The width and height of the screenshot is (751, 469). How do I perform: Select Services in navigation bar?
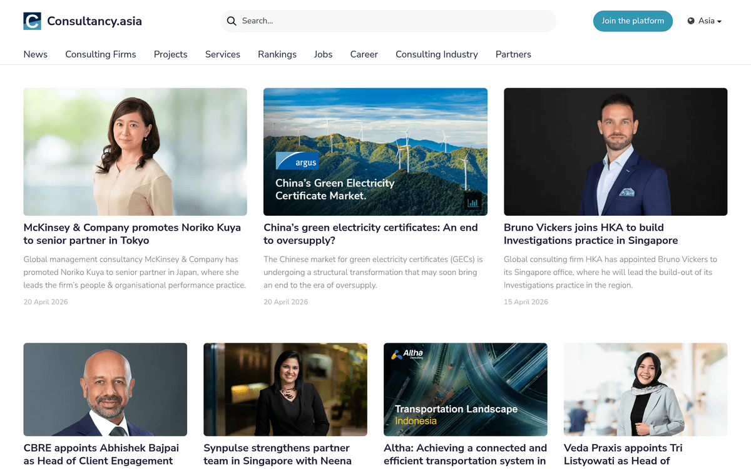(x=223, y=54)
